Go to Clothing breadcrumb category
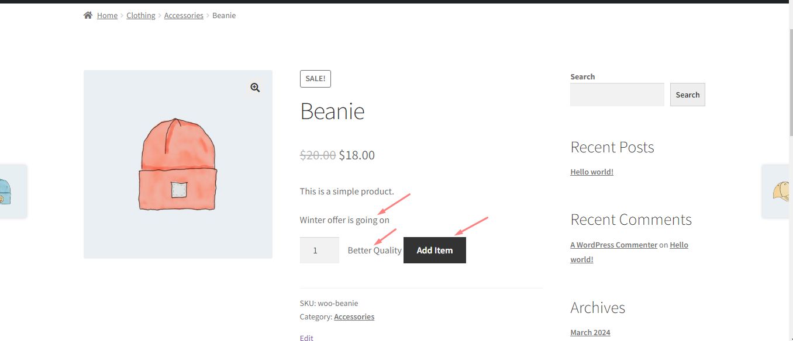This screenshot has height=341, width=793. coord(141,15)
